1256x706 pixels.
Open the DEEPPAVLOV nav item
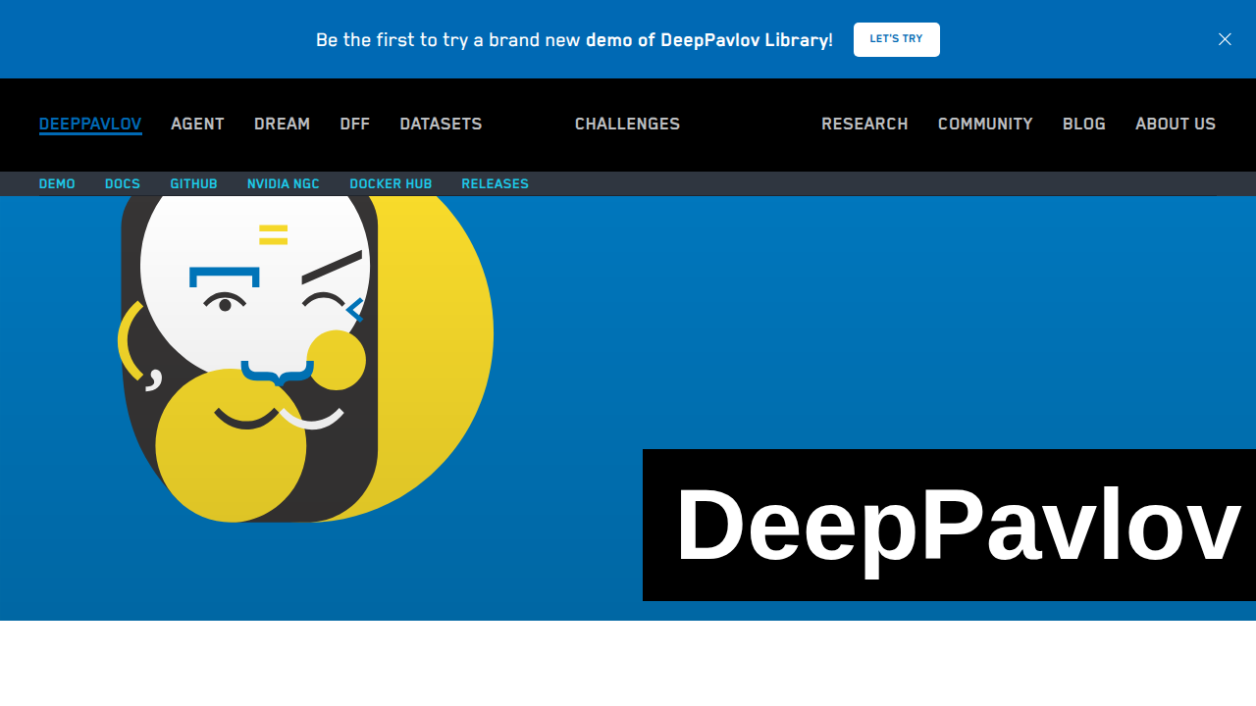90,125
